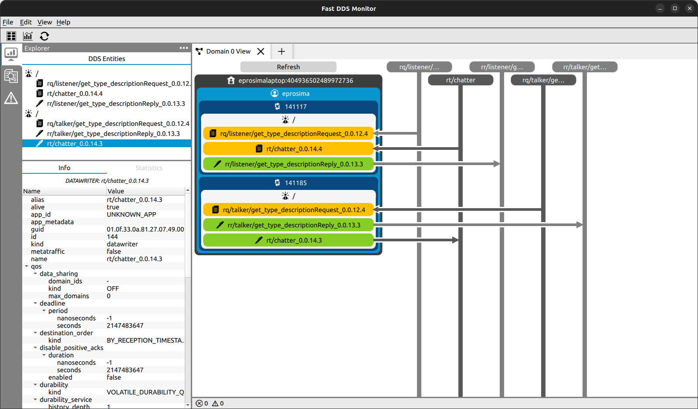Click the dashboard layout toolbar icon
698x409 pixels.
[x=11, y=36]
